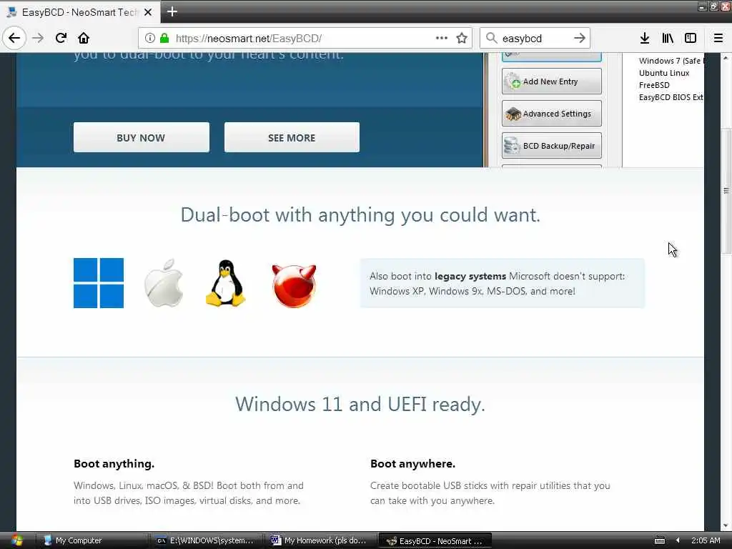Click the Boot anywhere. heading
732x549 pixels.
point(412,463)
